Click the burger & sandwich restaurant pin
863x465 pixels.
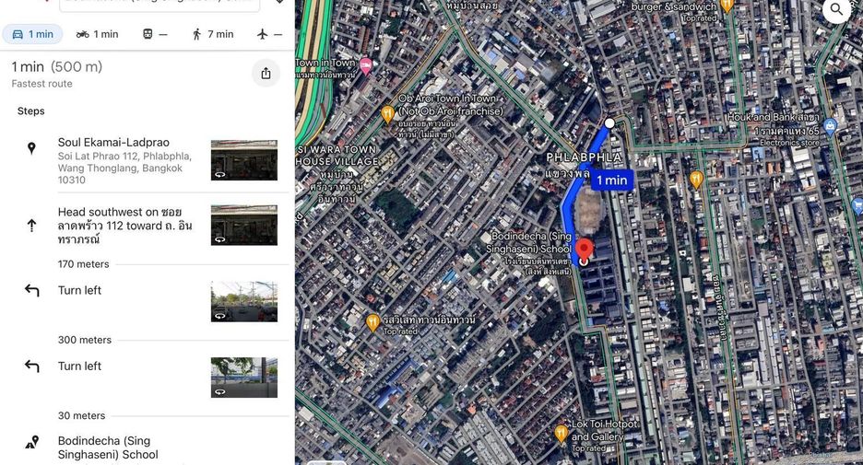tap(727, 5)
